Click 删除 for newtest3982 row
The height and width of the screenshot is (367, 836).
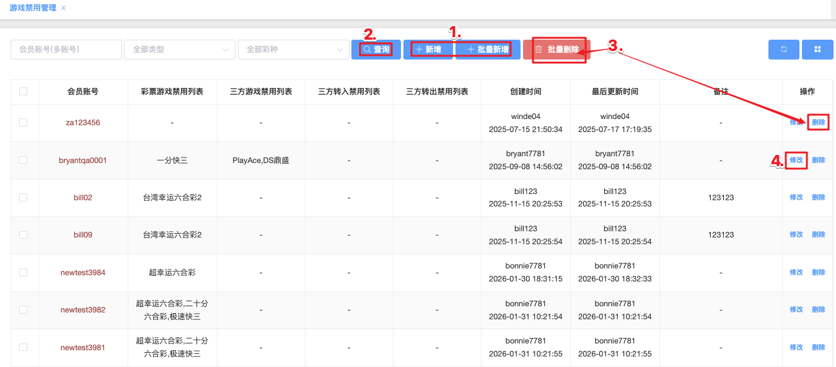[x=818, y=309]
